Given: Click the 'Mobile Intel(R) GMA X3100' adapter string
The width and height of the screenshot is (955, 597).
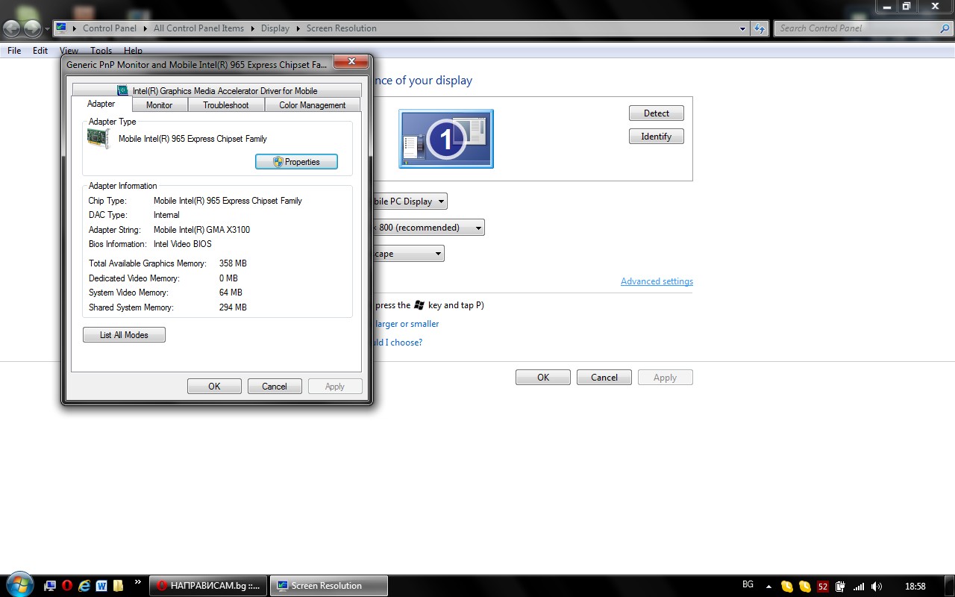Looking at the screenshot, I should [x=201, y=230].
